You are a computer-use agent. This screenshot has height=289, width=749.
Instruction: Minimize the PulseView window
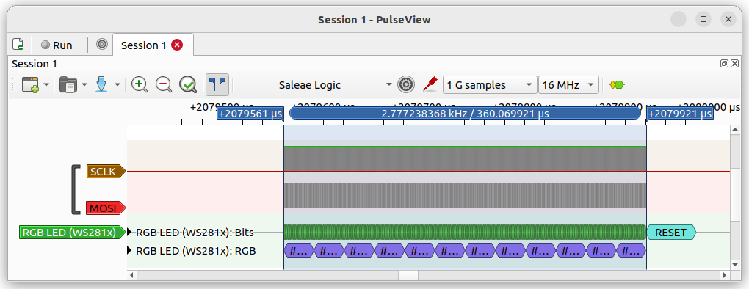click(x=679, y=20)
